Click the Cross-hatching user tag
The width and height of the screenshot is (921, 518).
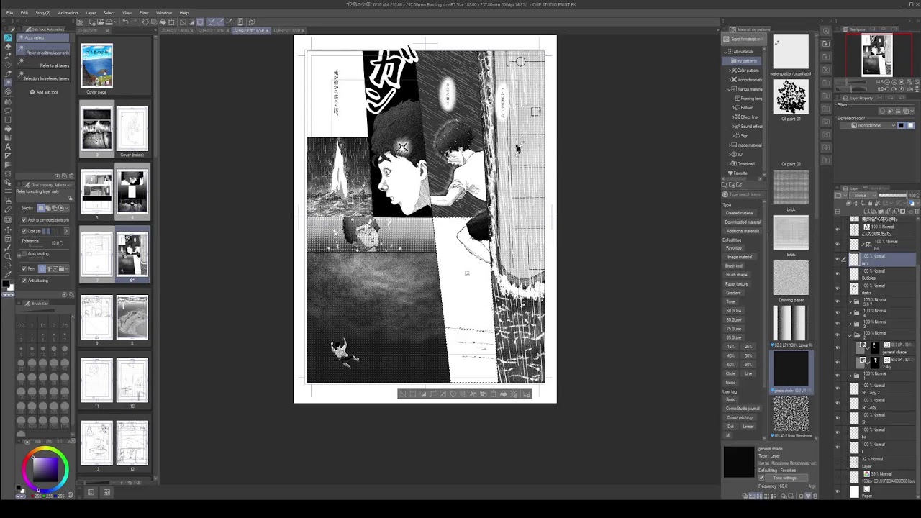(740, 417)
